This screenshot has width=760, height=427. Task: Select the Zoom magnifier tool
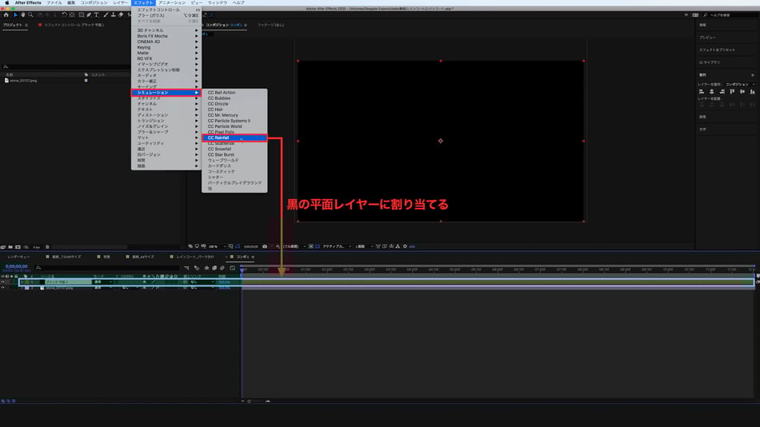30,14
